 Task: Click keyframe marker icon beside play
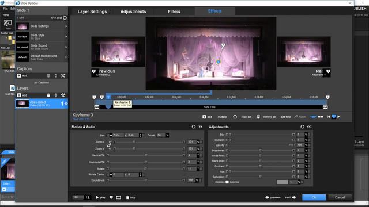pos(111,197)
